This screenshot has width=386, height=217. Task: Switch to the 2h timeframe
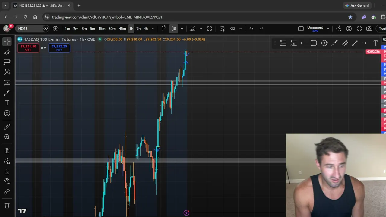click(138, 29)
